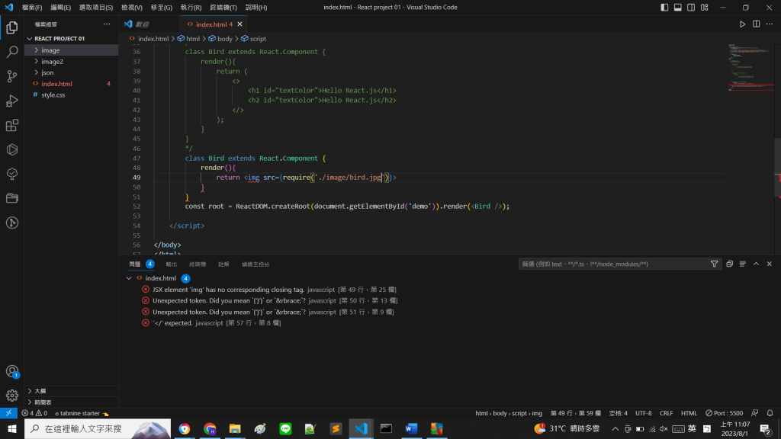Open Microsoft Word from taskbar
781x439 pixels.
tap(411, 428)
